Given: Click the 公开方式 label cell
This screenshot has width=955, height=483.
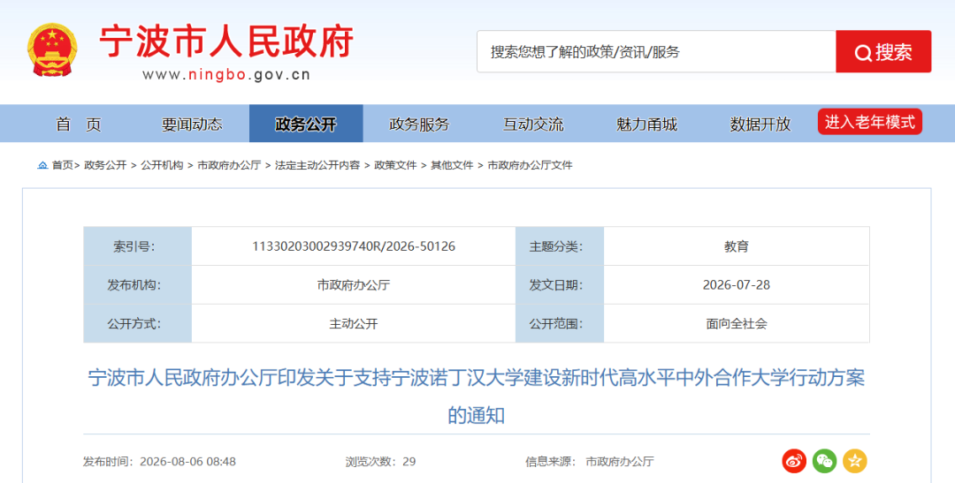Looking at the screenshot, I should tap(138, 324).
